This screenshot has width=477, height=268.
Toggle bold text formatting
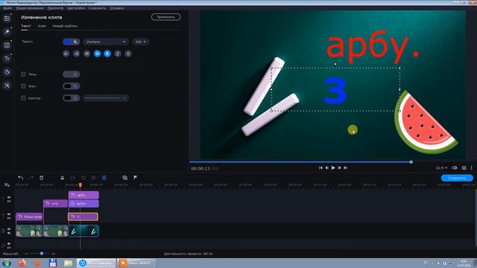tap(97, 54)
